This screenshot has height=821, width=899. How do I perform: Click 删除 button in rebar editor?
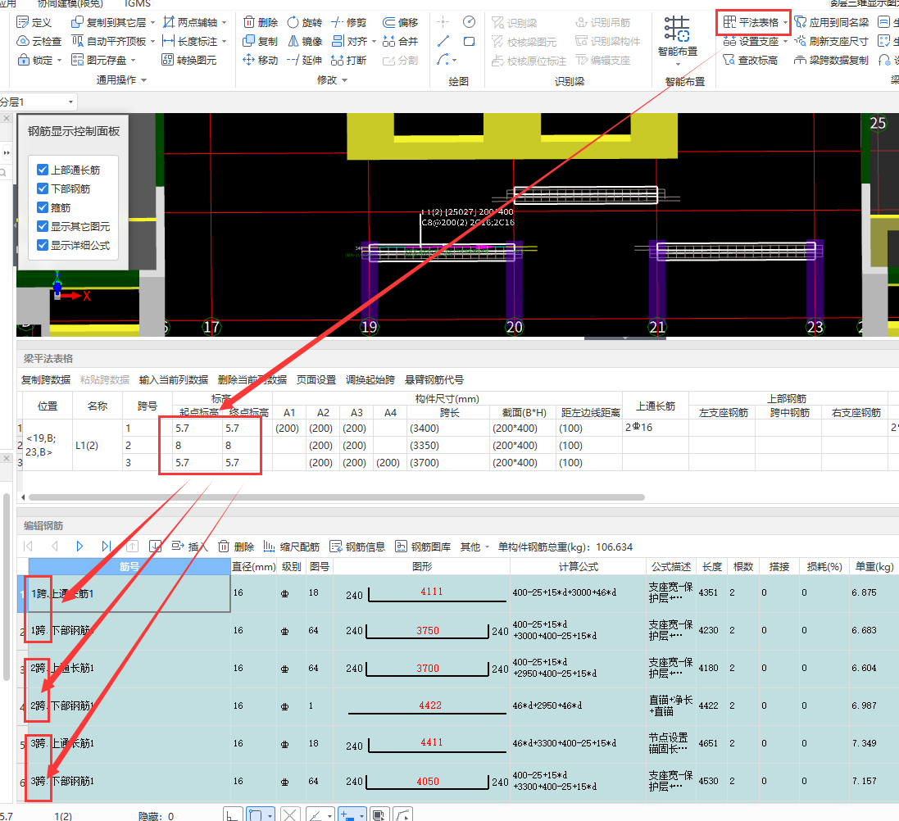tap(236, 547)
